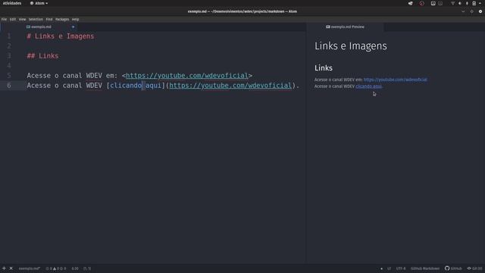Click the exemplo.md file name in the status bar
Image resolution: width=485 pixels, height=273 pixels.
click(30, 268)
